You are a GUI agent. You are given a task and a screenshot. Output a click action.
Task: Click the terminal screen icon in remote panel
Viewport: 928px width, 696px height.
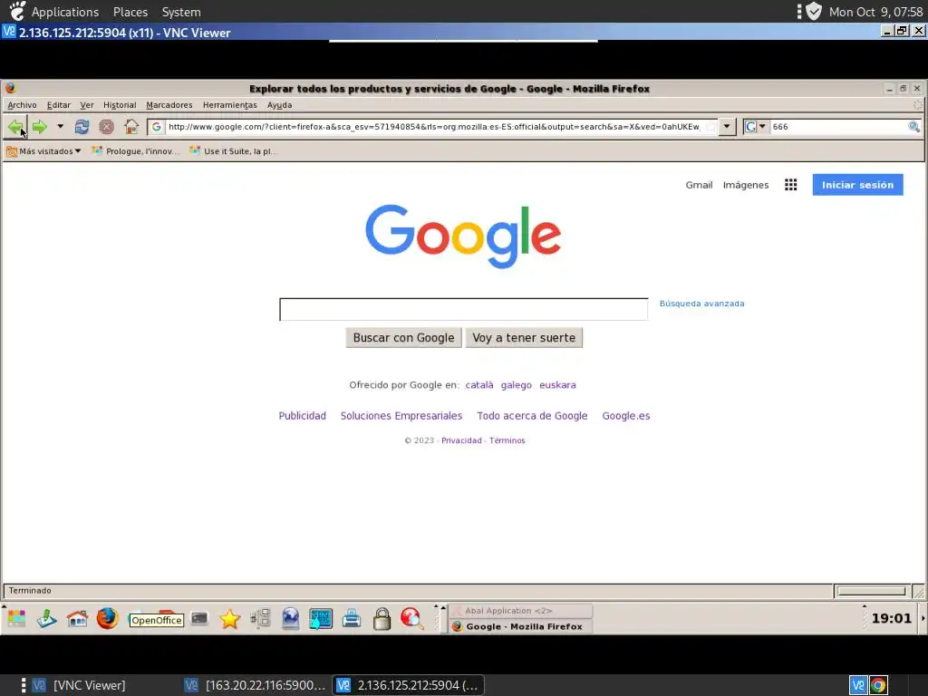(199, 618)
